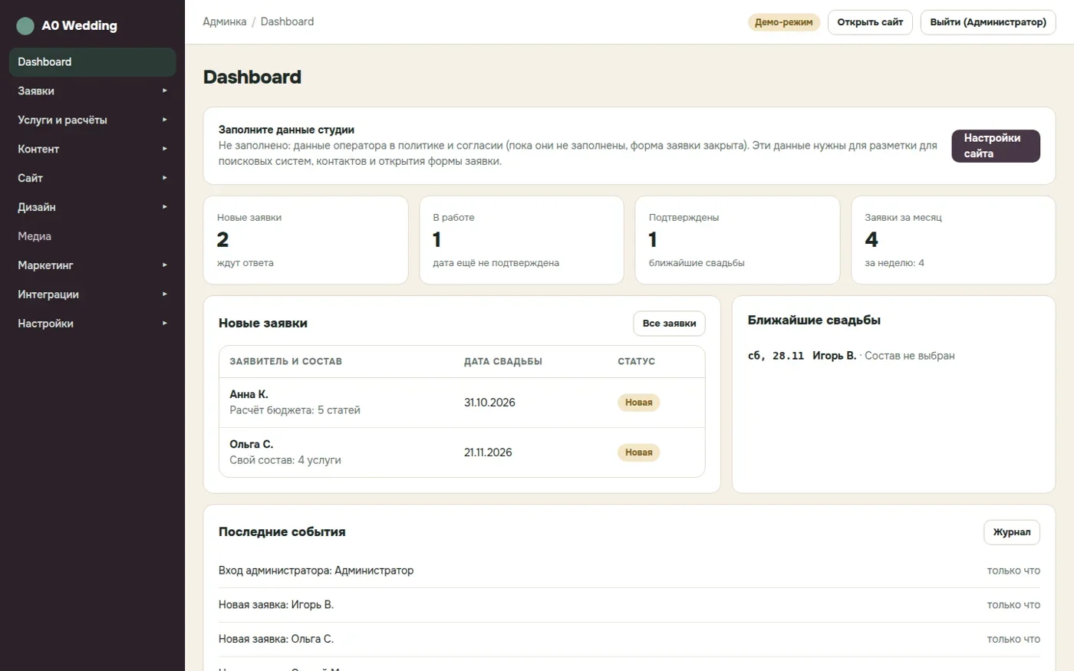Expand the Контент sidebar arrow
The height and width of the screenshot is (671, 1074).
pos(164,149)
